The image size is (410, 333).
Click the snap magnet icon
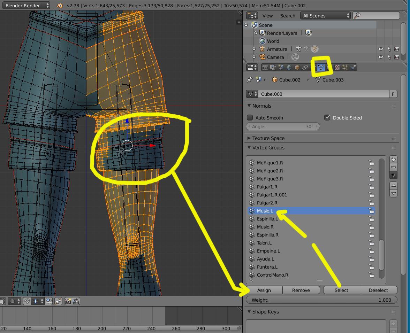click(27, 301)
